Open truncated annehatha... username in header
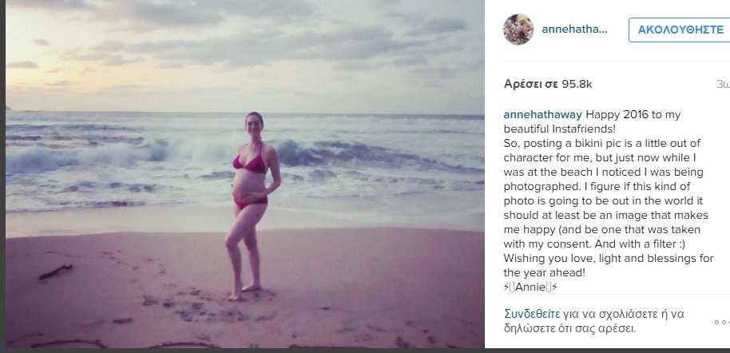The height and width of the screenshot is (353, 730). coord(574,30)
